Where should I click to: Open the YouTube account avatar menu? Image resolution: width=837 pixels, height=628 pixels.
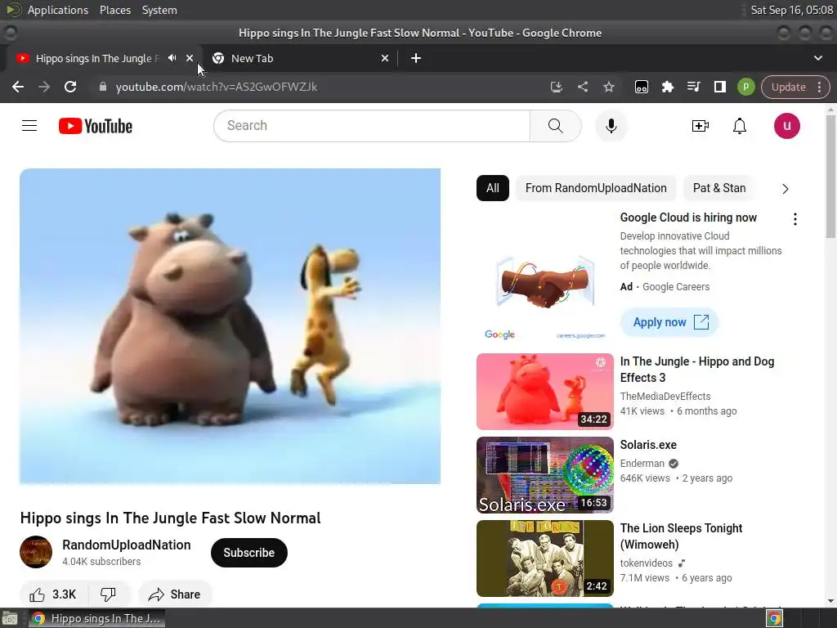click(787, 126)
